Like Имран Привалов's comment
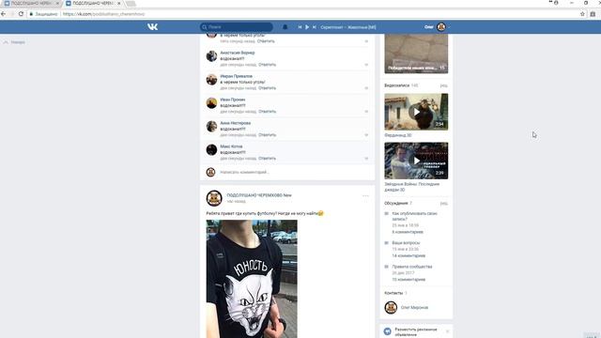The height and width of the screenshot is (338, 601). tap(366, 88)
